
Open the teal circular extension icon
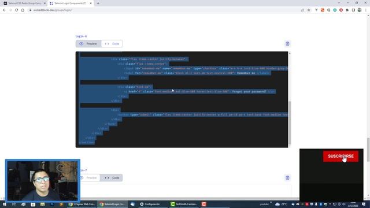335,10
